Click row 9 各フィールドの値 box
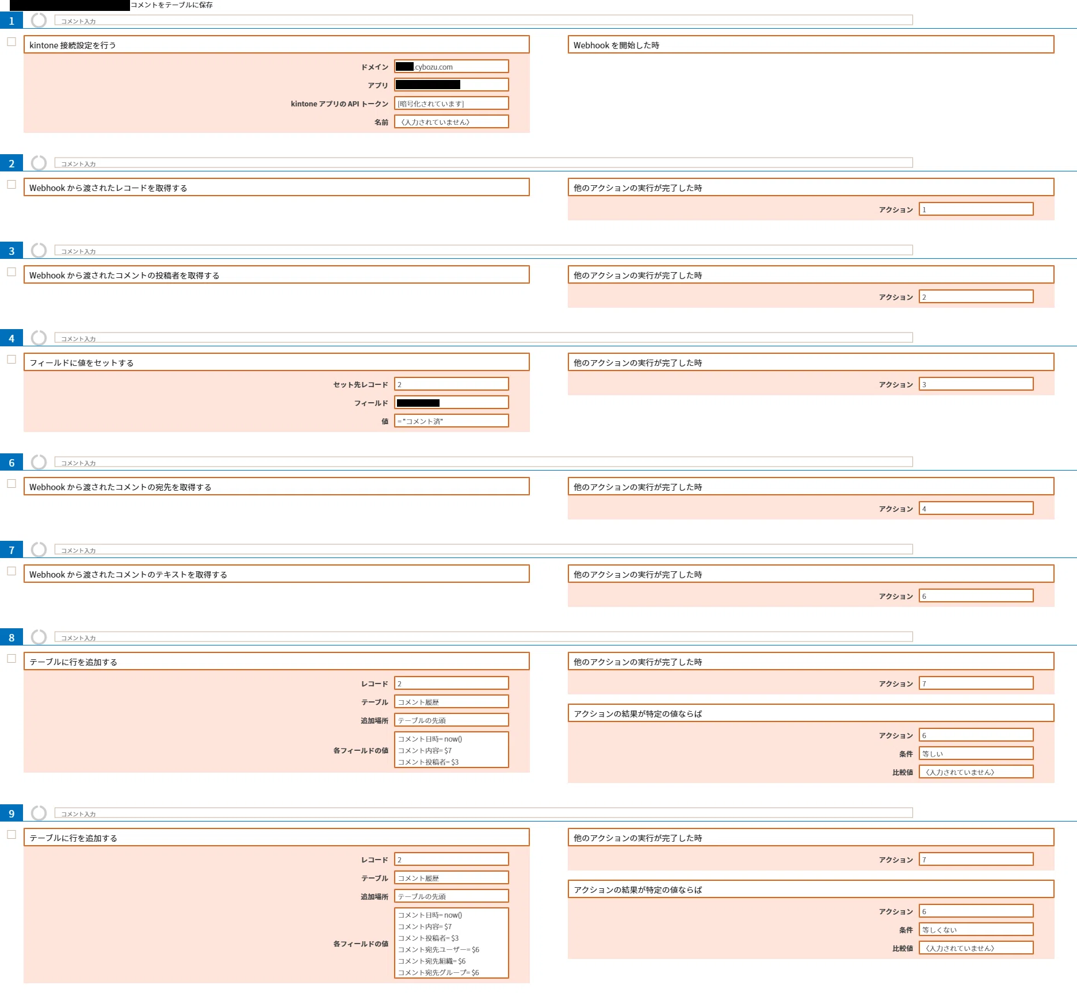This screenshot has height=993, width=1077. point(452,944)
